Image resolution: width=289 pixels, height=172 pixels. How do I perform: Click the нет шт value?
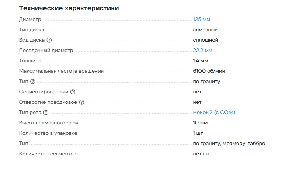tap(201, 154)
